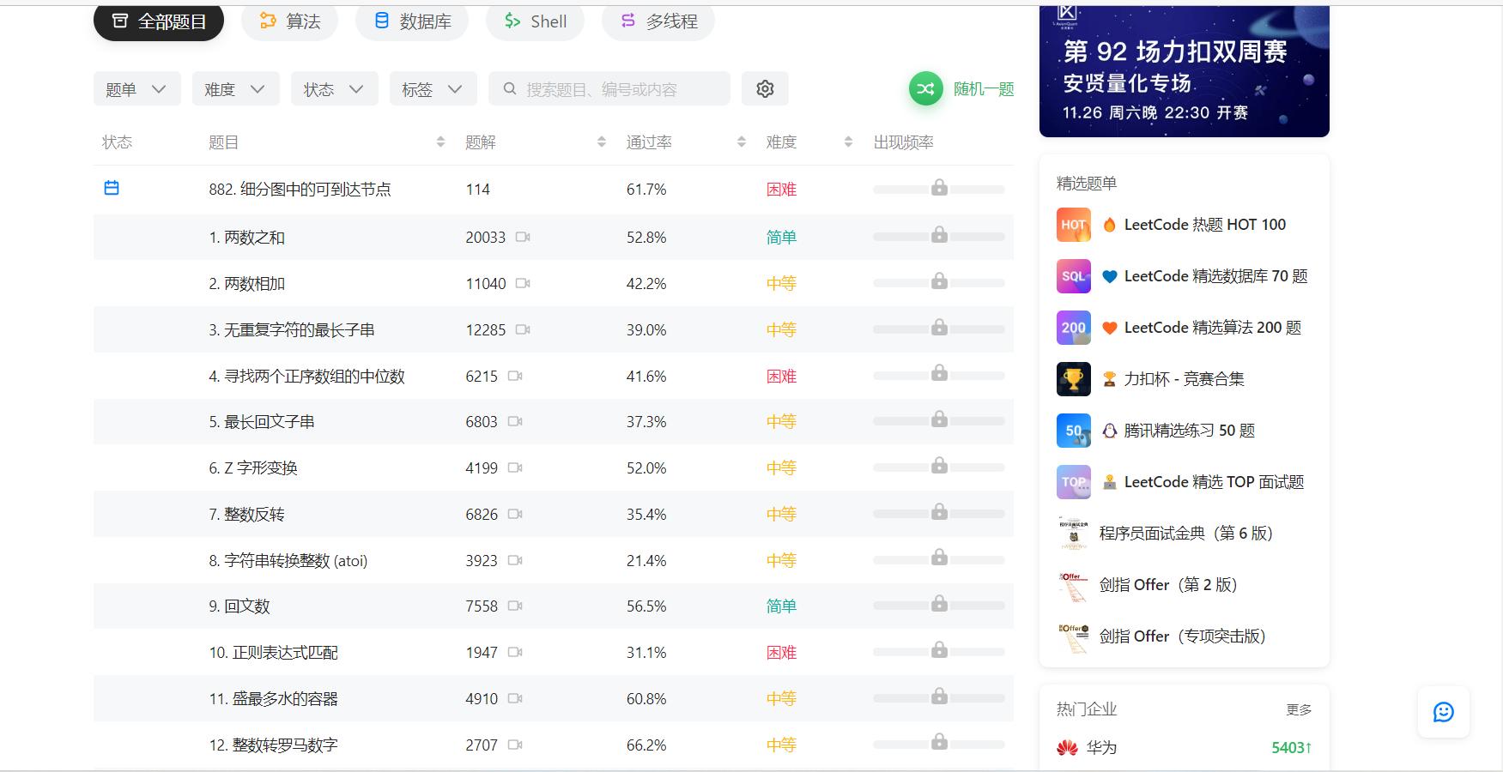Screen dimensions: 1503x772
Task: Toggle ascending sort on 通过率 column
Action: click(x=740, y=137)
